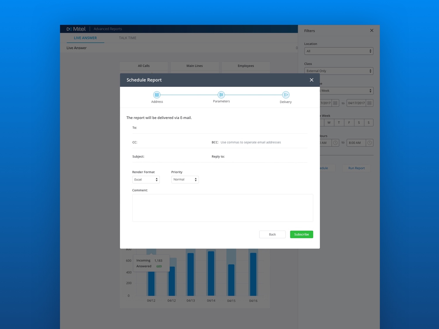This screenshot has height=329, width=439.
Task: Click the Incoming 1,183 tooltip value
Action: pos(158,261)
